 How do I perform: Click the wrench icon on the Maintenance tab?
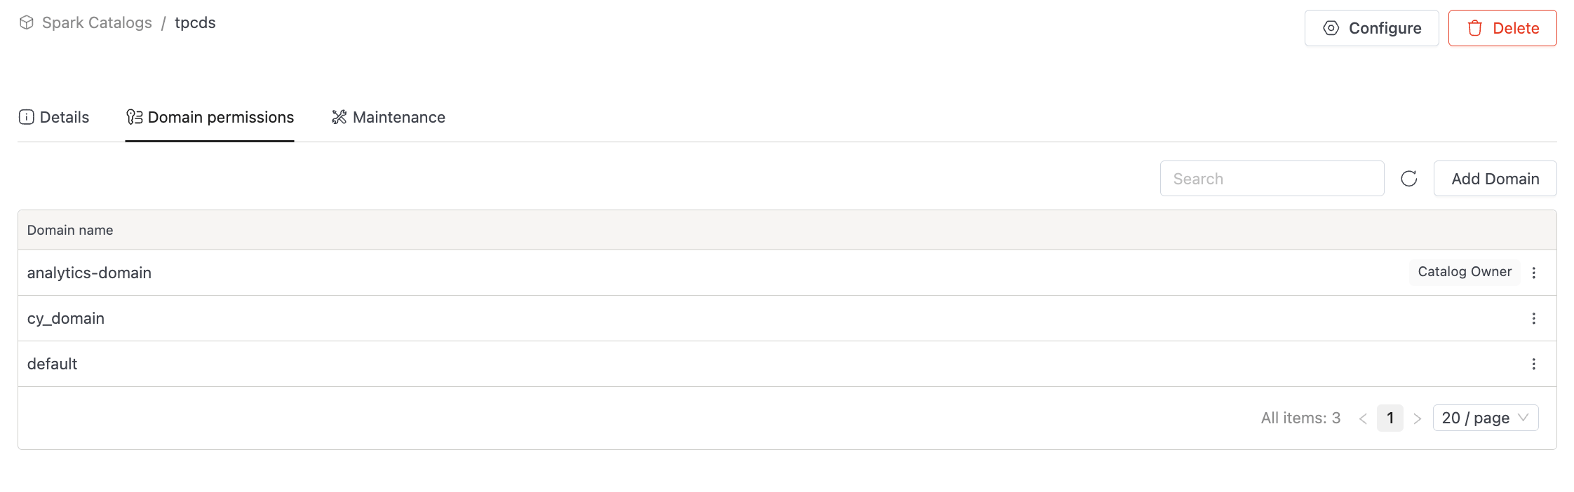coord(338,117)
